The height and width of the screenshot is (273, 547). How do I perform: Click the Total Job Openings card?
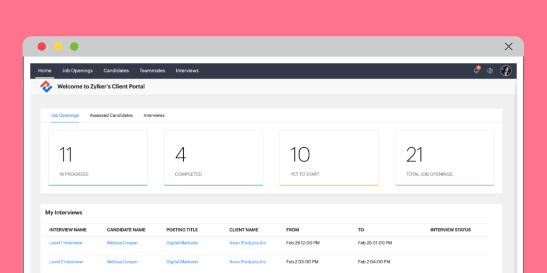click(444, 158)
